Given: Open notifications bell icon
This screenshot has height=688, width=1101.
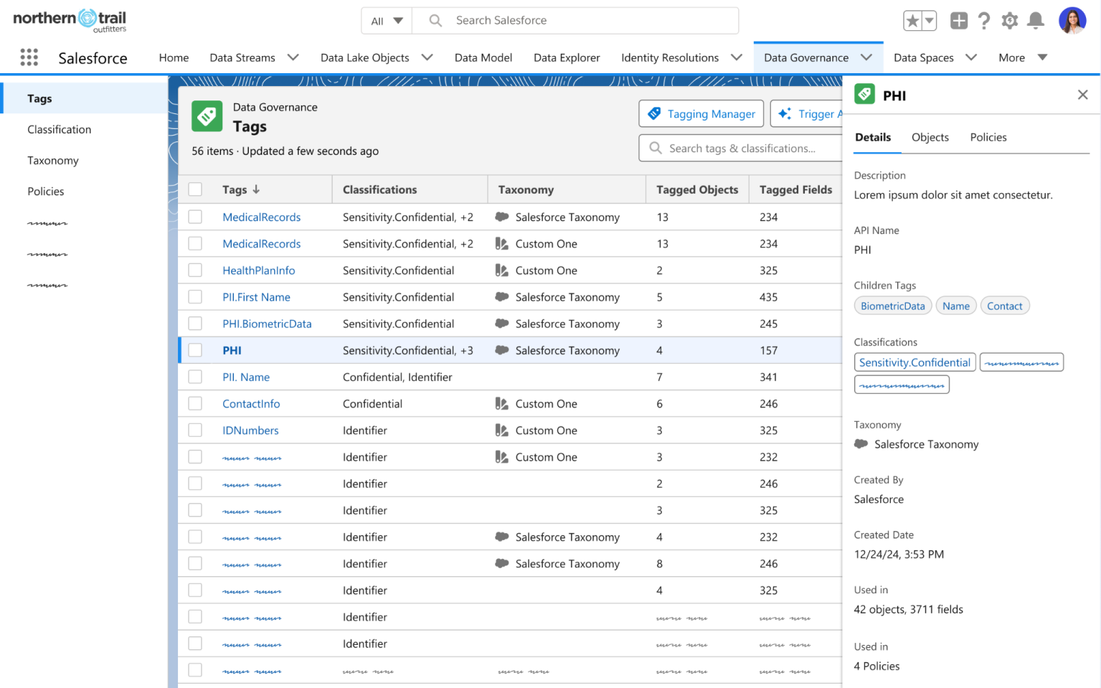Looking at the screenshot, I should coord(1035,20).
